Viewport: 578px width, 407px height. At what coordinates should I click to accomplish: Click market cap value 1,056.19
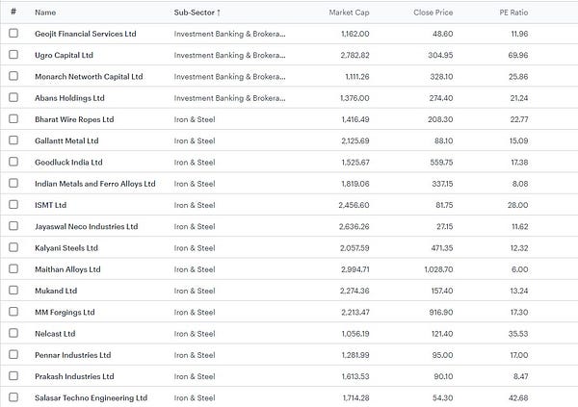[355, 333]
